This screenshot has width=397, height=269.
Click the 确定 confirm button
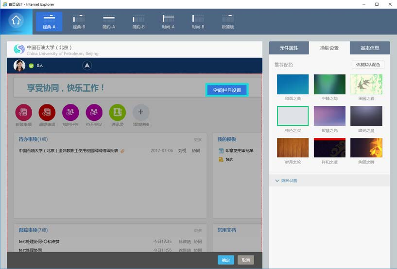coord(226,260)
